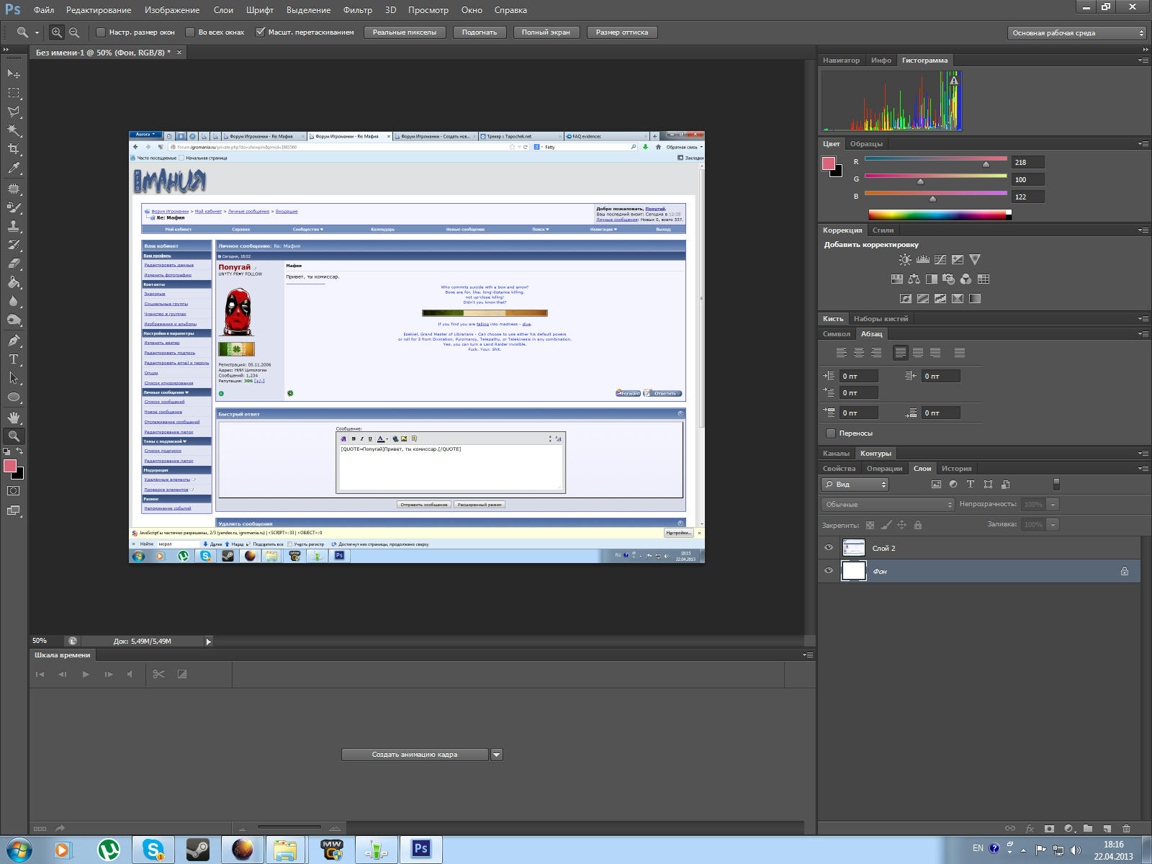Select the Pen tool
Screen dimensions: 1152x864
tap(14, 340)
